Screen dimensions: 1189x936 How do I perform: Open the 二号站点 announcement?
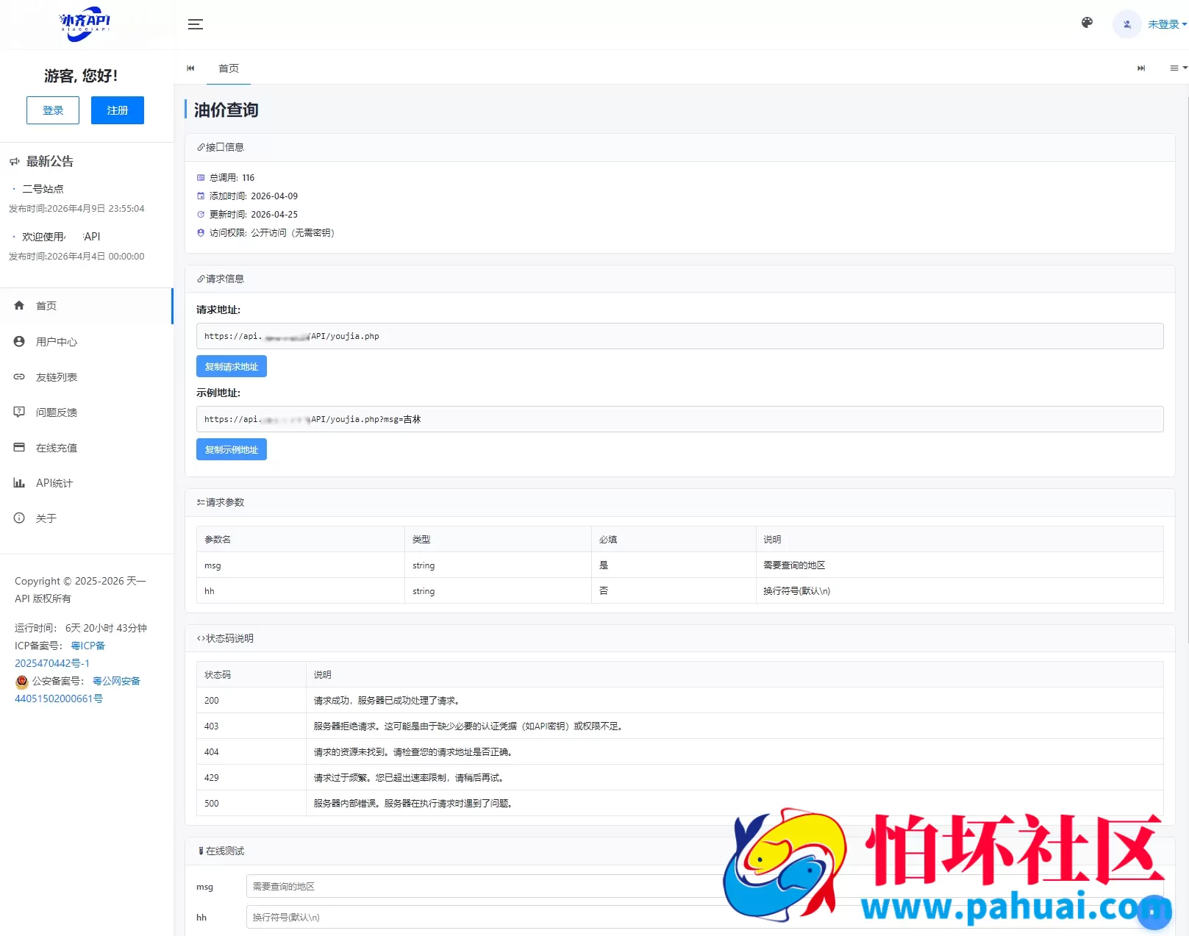click(x=44, y=188)
